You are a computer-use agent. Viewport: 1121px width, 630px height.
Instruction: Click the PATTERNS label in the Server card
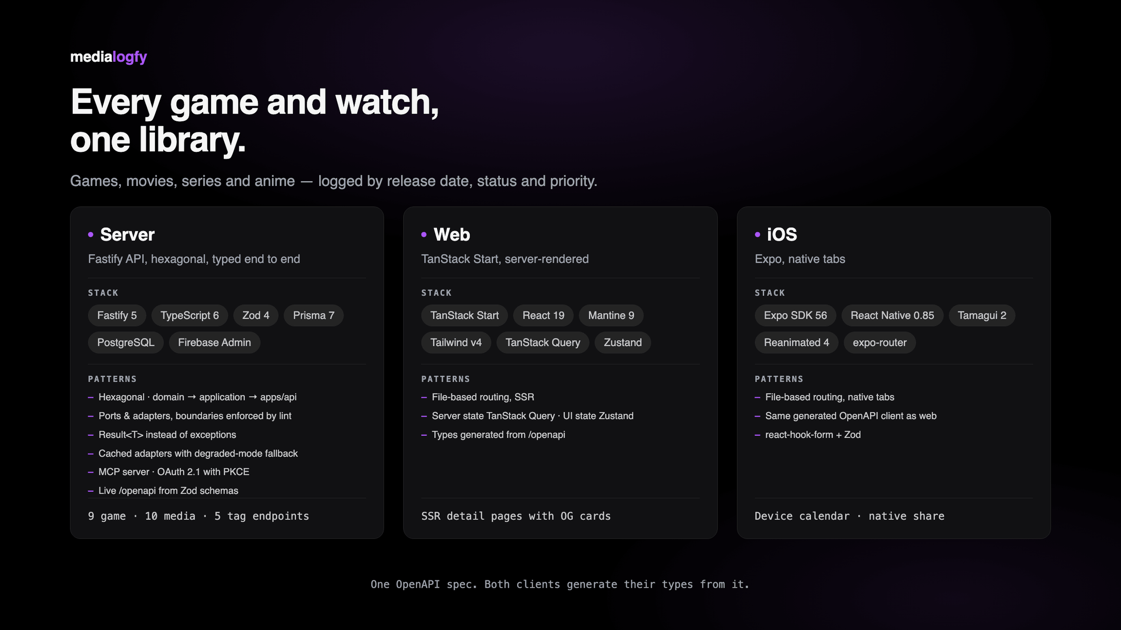[112, 379]
